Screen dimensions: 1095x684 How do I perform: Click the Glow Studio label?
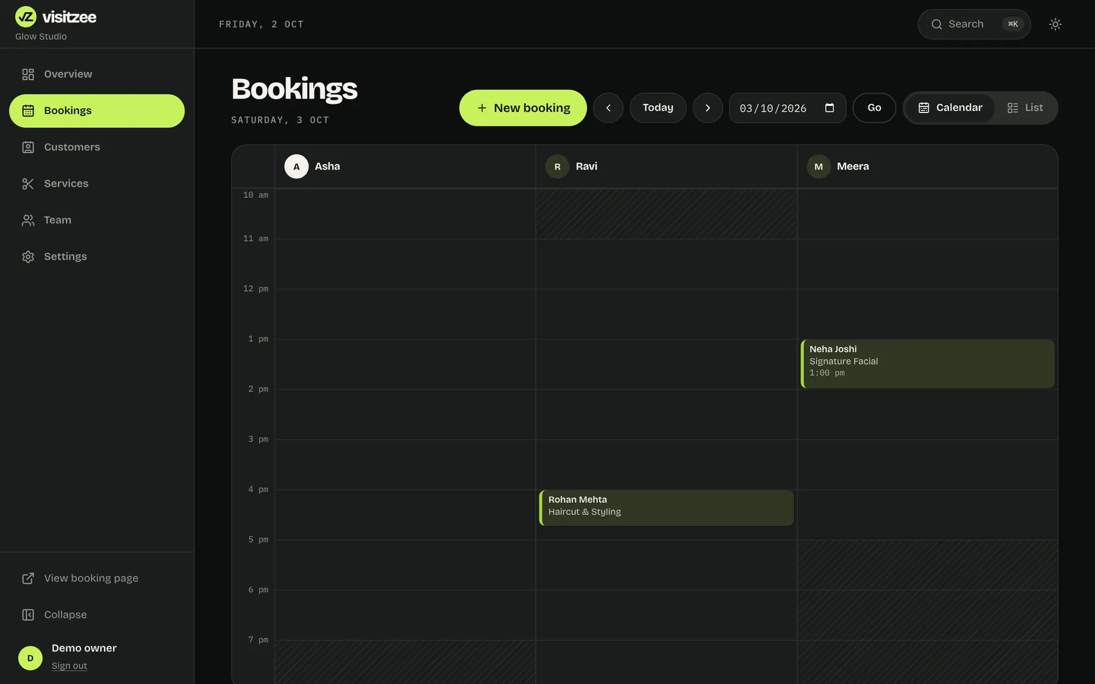[41, 36]
